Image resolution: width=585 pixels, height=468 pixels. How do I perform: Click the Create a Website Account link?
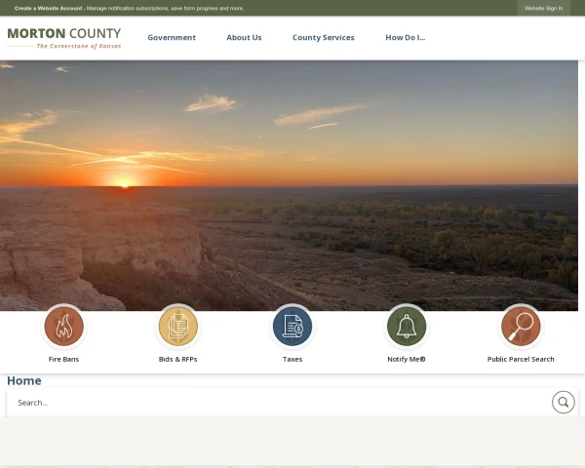tap(48, 8)
